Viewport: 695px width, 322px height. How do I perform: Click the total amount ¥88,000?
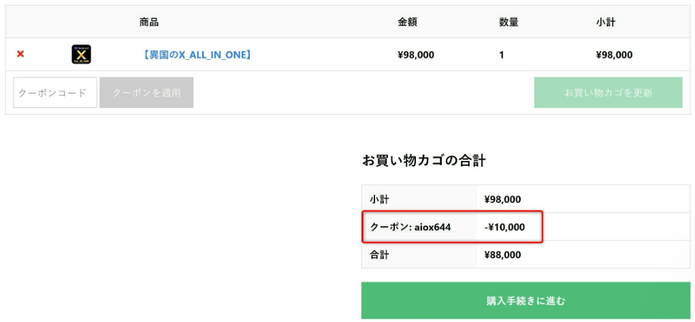502,255
